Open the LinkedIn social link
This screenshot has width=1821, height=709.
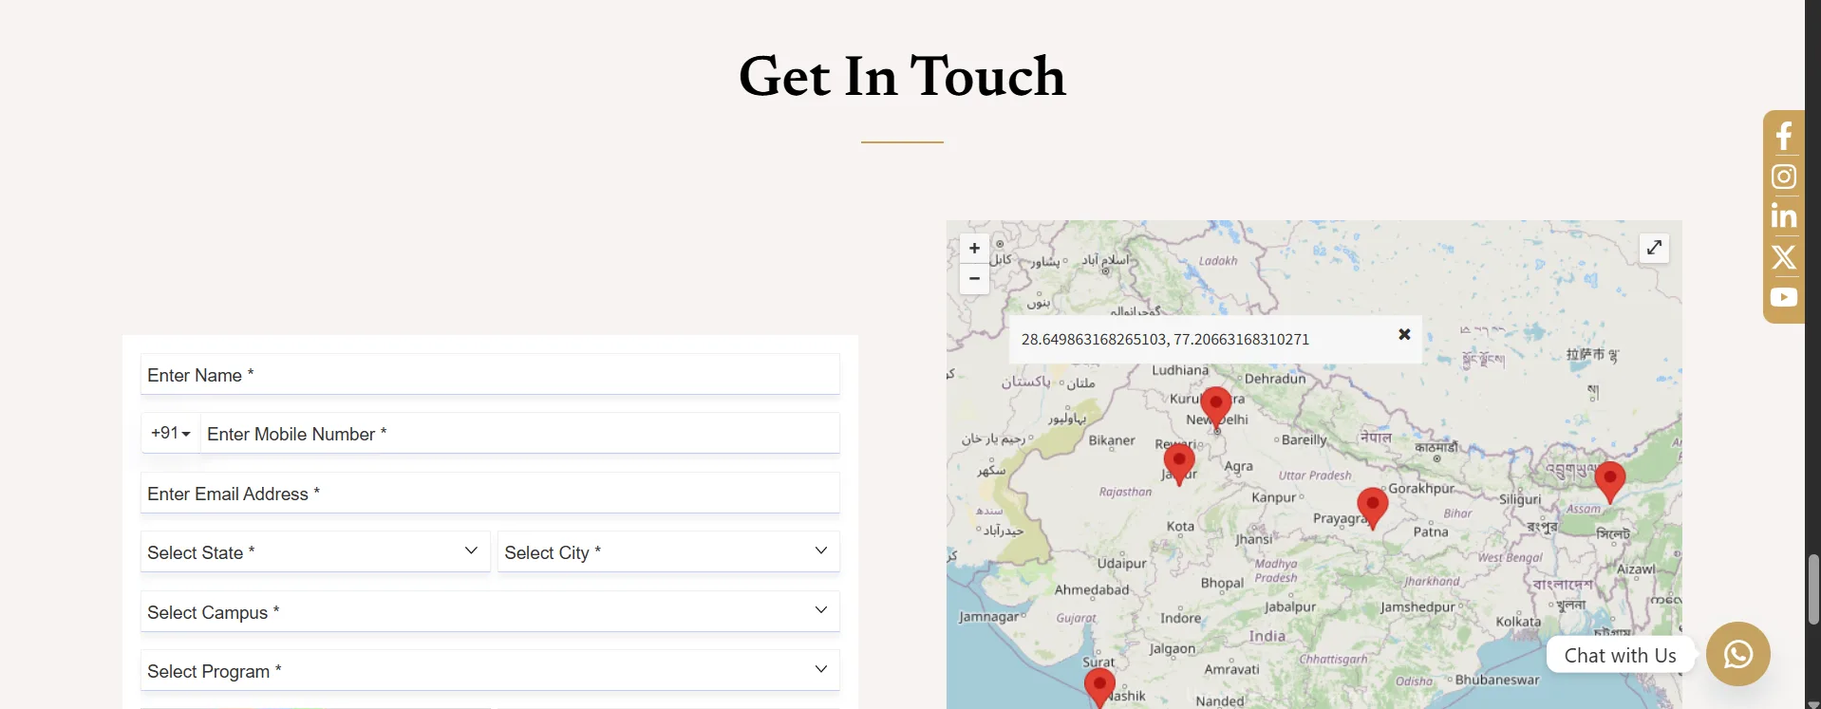point(1783,216)
